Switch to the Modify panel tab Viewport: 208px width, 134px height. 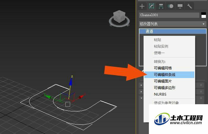pyautogui.click(x=152, y=6)
